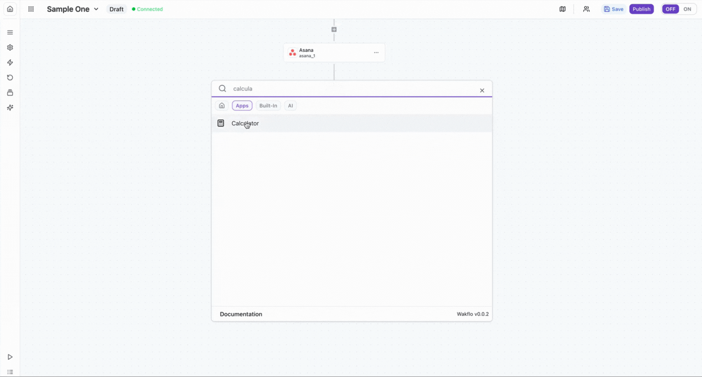
Task: Click the home icon in top bar
Action: pos(10,9)
